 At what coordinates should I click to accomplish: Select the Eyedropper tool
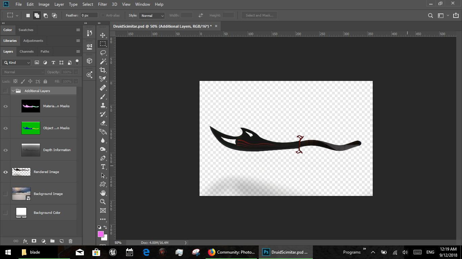(x=103, y=79)
